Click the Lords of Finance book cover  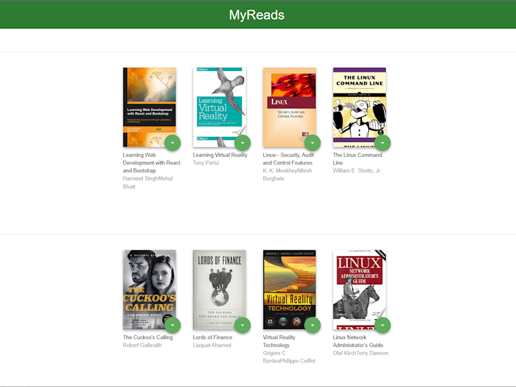click(x=219, y=290)
